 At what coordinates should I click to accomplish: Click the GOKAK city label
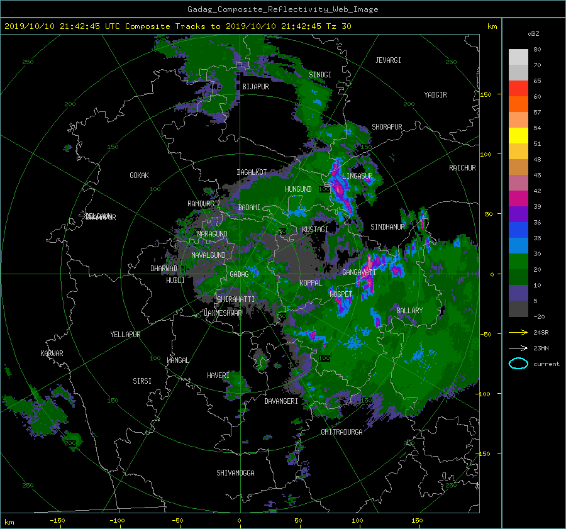point(140,175)
